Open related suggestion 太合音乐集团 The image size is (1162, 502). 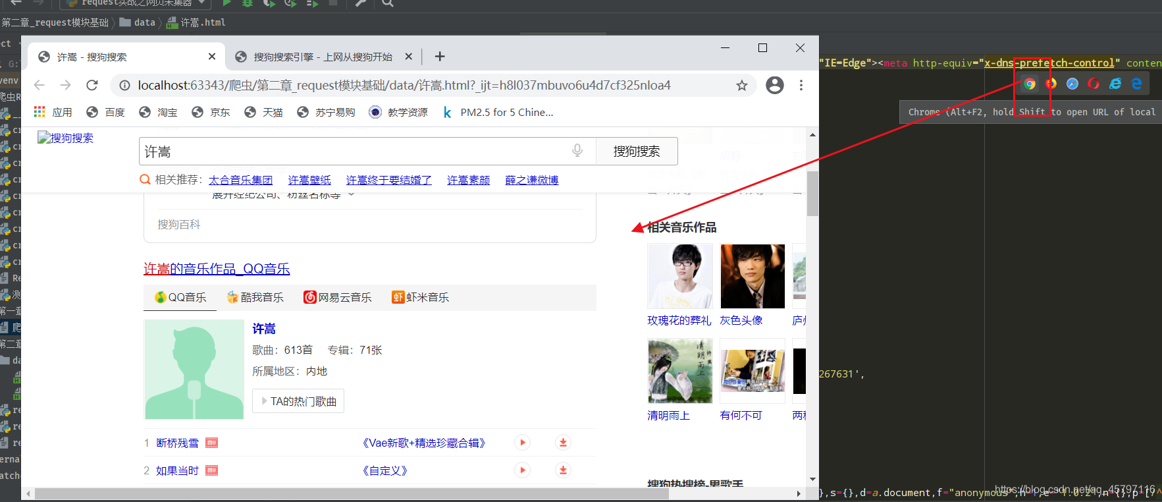[240, 180]
